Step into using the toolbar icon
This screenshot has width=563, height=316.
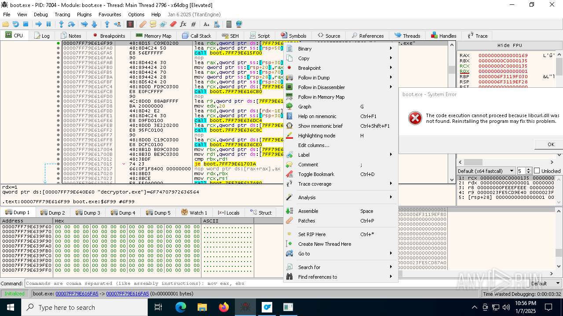[x=62, y=24]
